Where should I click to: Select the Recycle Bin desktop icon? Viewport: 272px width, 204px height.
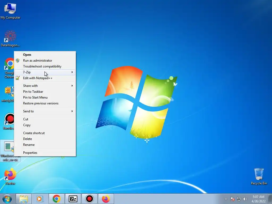[x=259, y=176]
